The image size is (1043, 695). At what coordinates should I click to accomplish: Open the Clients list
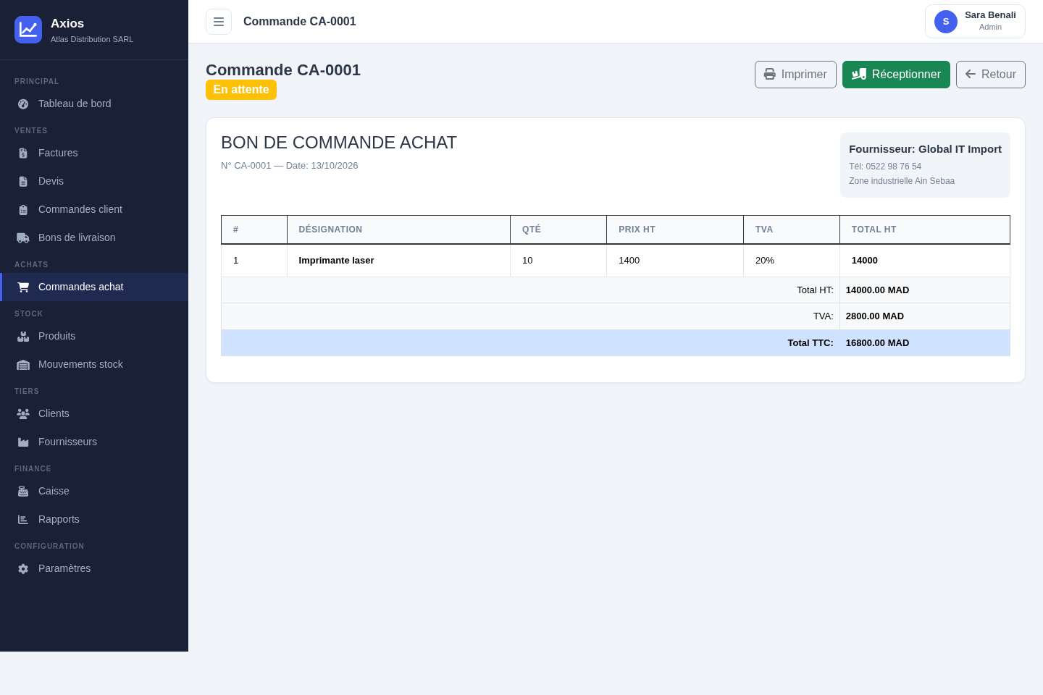pyautogui.click(x=94, y=413)
